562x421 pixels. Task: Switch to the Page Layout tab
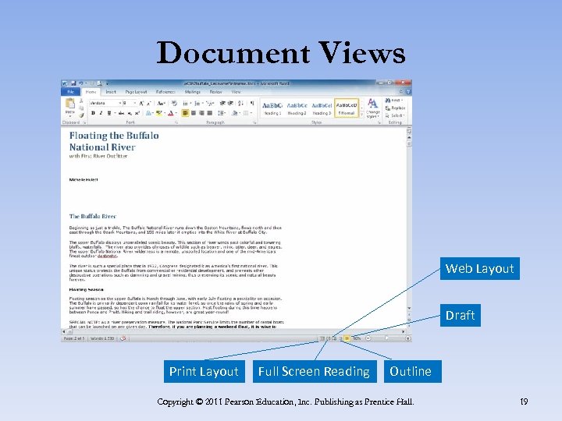[x=136, y=92]
